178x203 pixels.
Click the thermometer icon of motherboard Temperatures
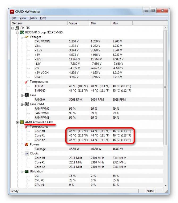pyautogui.click(x=27, y=82)
